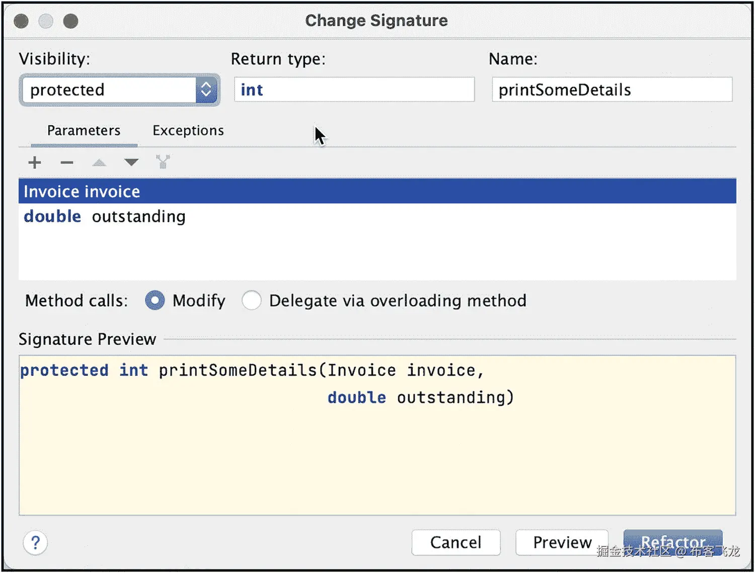This screenshot has height=573, width=755.
Task: Select the Modify method calls option
Action: tap(155, 301)
